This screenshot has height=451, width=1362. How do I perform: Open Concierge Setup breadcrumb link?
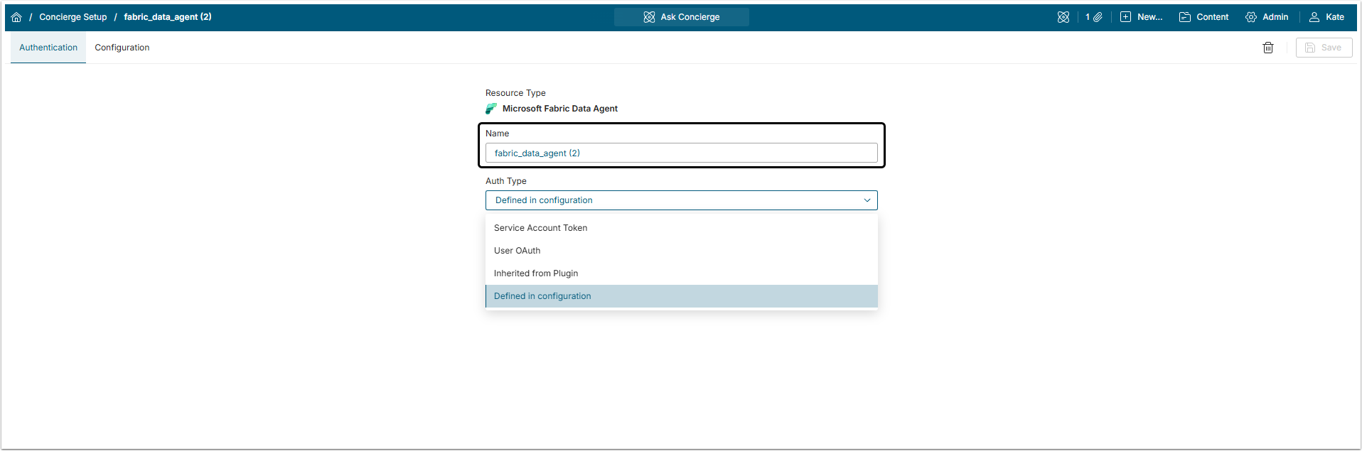[x=73, y=17]
